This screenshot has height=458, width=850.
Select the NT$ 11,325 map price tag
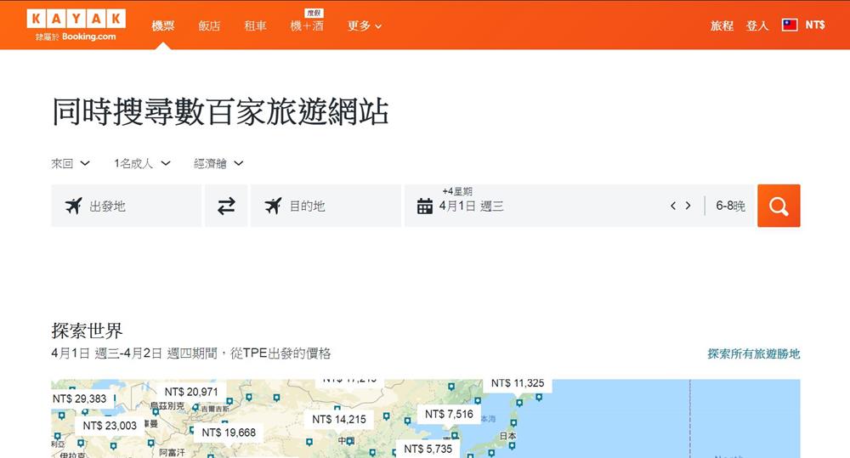(517, 384)
